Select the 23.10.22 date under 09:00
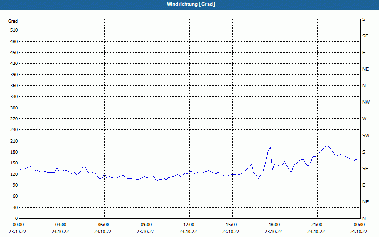Image resolution: width=379 pixels, height=237 pixels. click(x=145, y=231)
